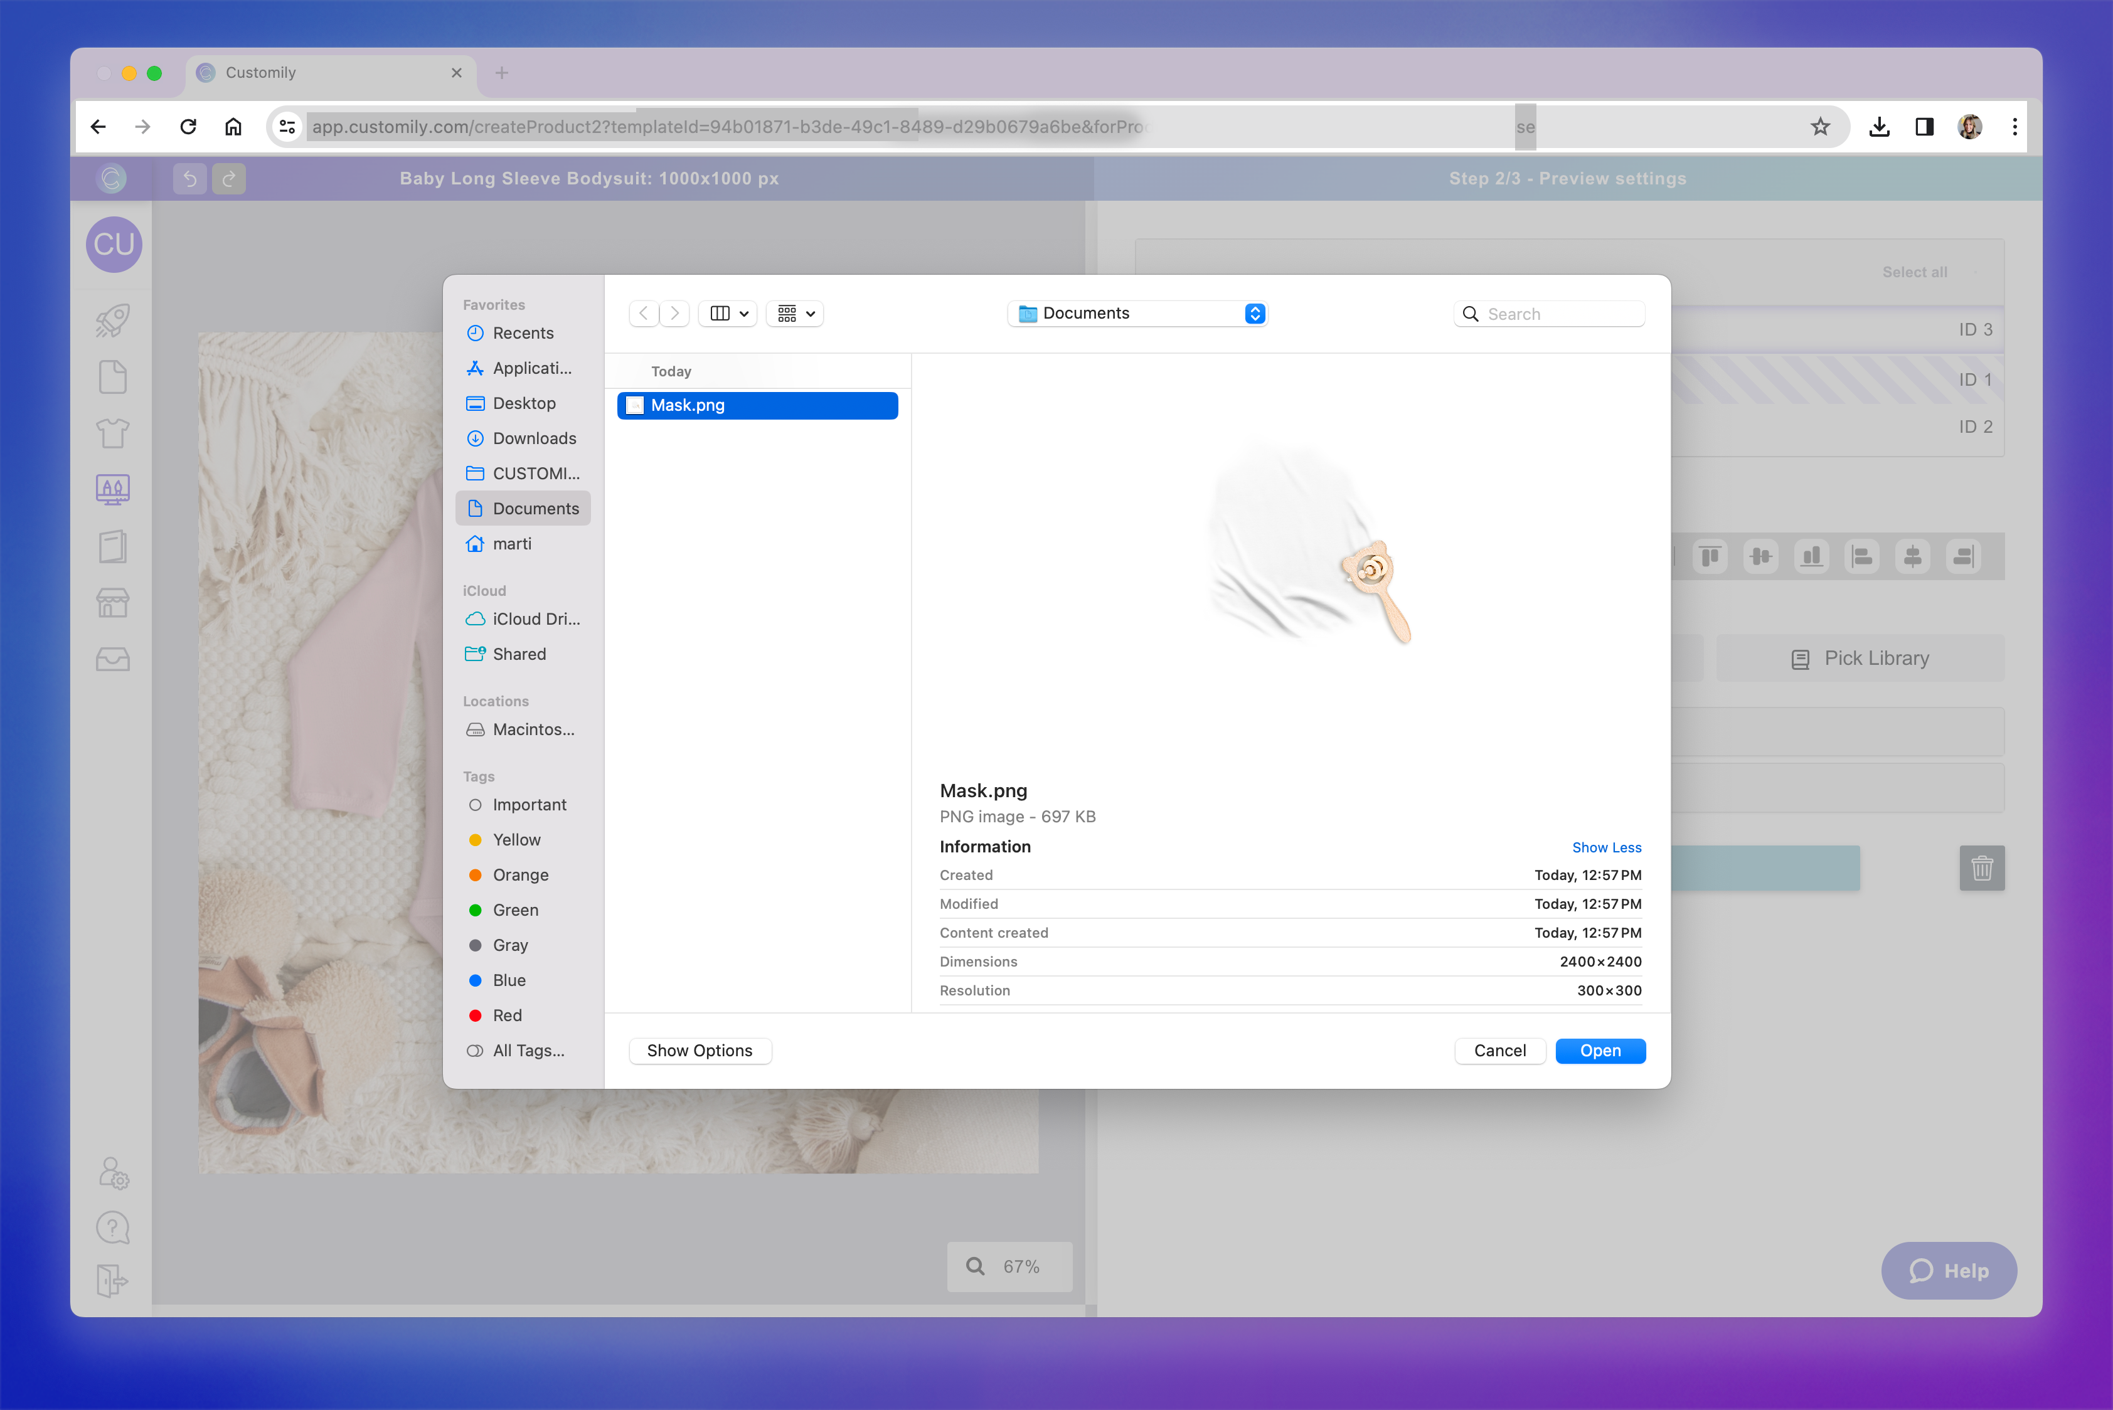Image resolution: width=2113 pixels, height=1410 pixels.
Task: Click the storefront icon in sidebar
Action: pos(112,603)
